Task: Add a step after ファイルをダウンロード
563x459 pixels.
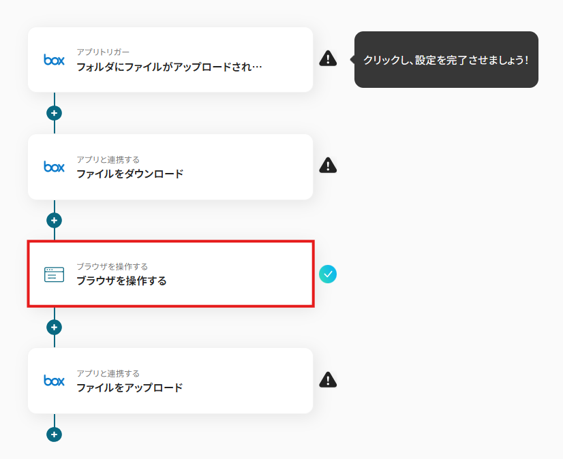Action: point(55,220)
